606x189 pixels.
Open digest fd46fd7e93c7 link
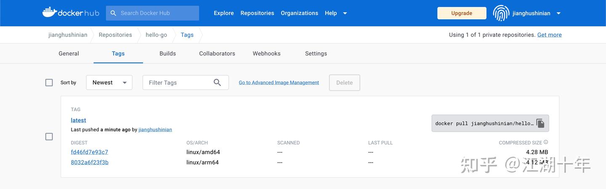(89, 152)
